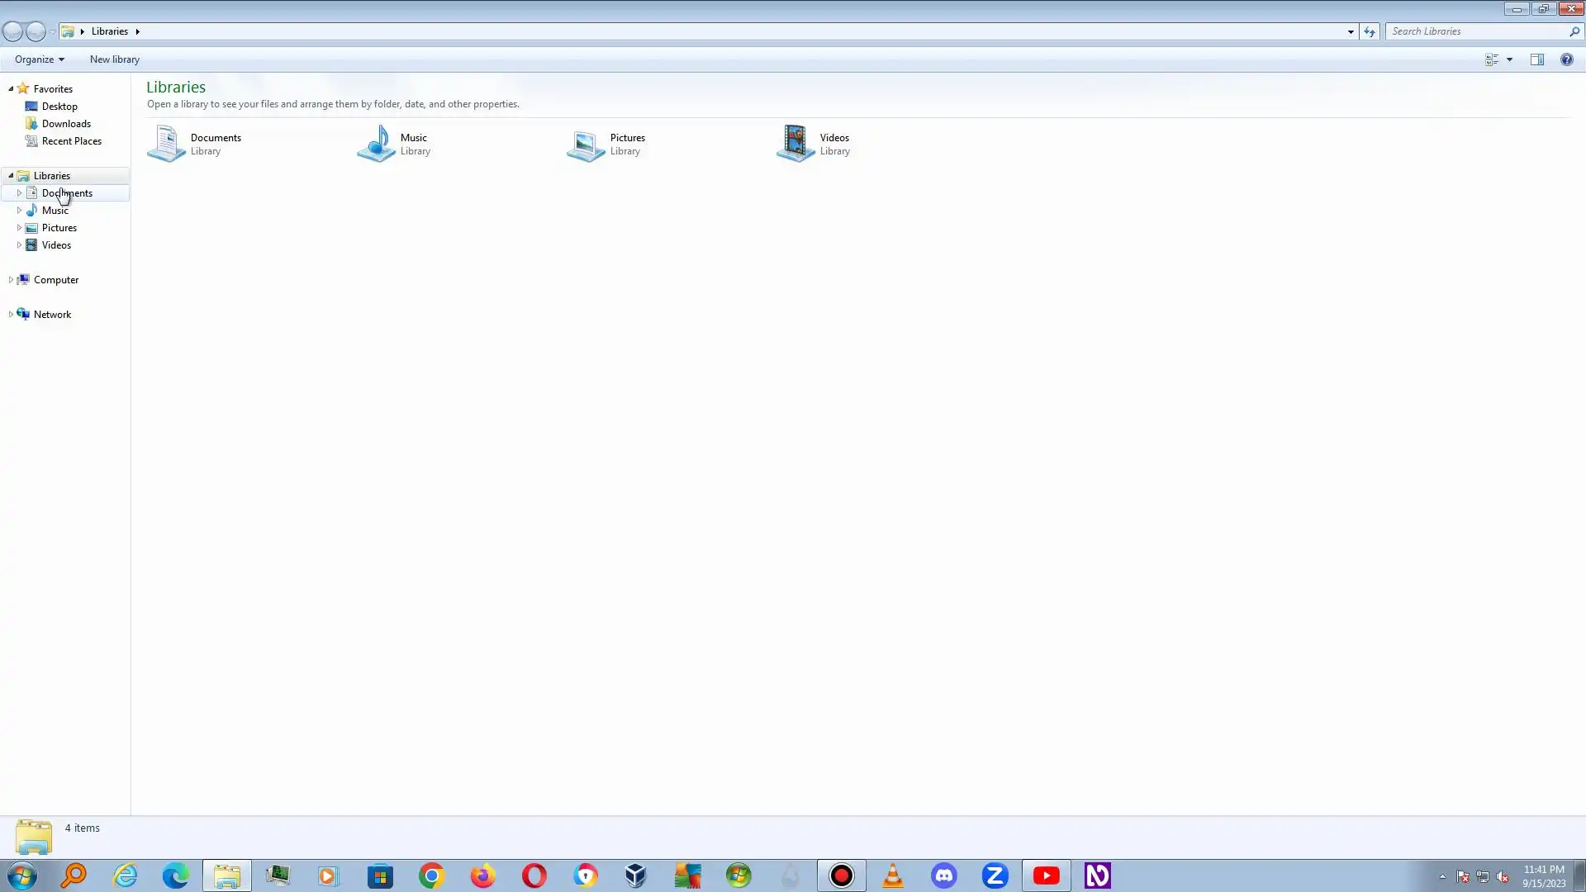Select Downloads under Favorites
Screen dimensions: 1586x892
coord(66,124)
